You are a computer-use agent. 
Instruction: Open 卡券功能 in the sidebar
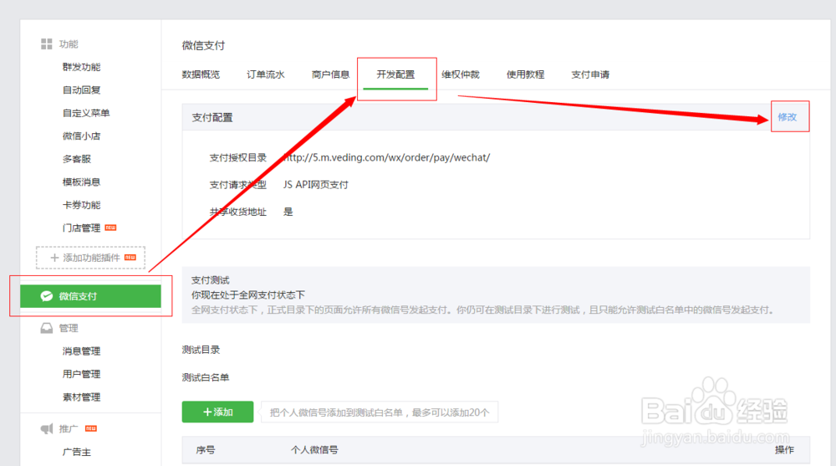[81, 204]
